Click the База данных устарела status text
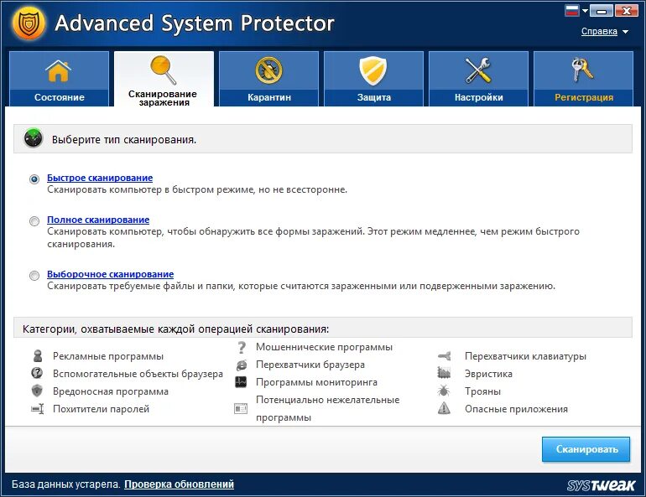Viewport: 646px width, 497px height. (66, 484)
